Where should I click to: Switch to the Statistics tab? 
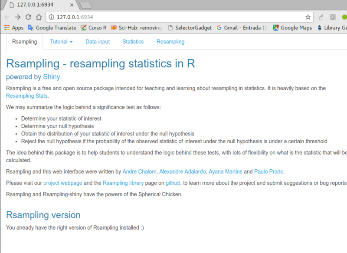133,42
